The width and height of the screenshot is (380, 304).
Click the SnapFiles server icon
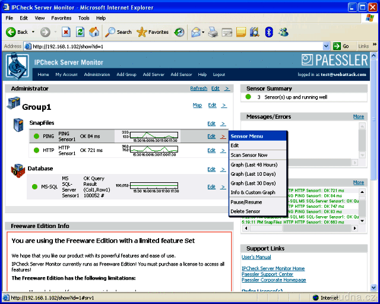[x=19, y=123]
